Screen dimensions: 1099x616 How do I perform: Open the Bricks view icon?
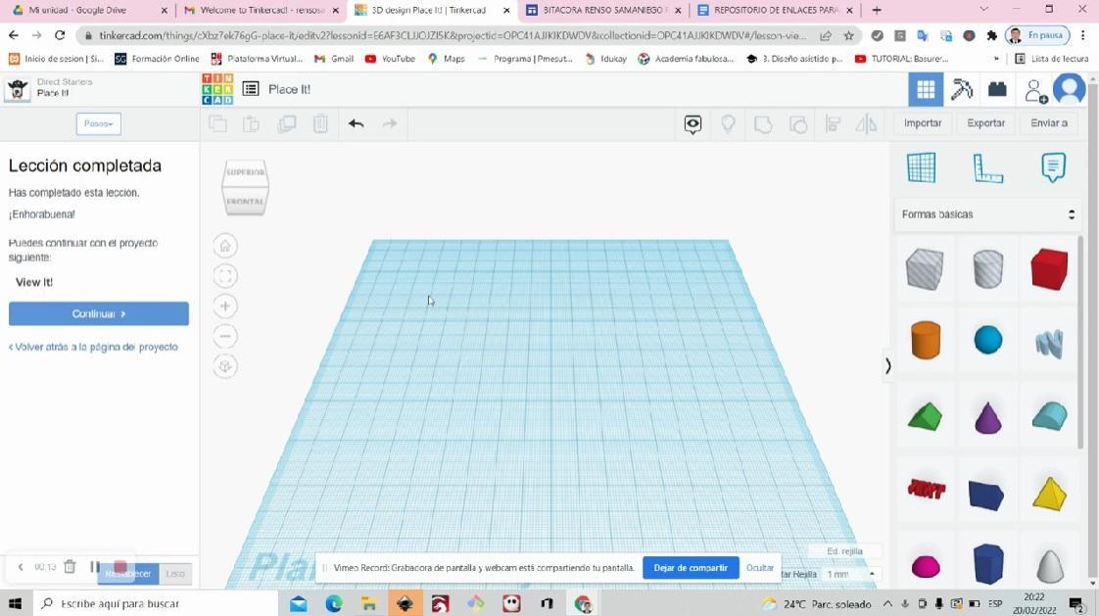pyautogui.click(x=997, y=90)
